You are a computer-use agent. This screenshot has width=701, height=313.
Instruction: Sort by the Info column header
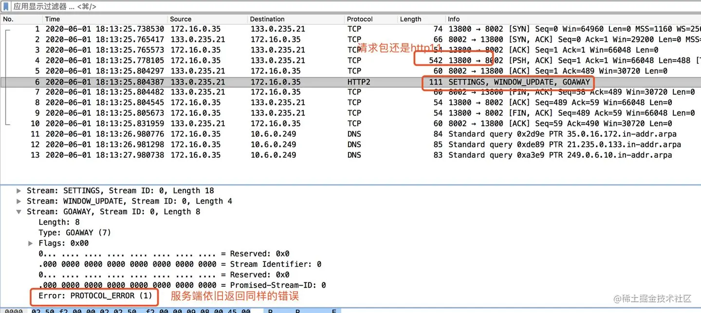pyautogui.click(x=573, y=19)
